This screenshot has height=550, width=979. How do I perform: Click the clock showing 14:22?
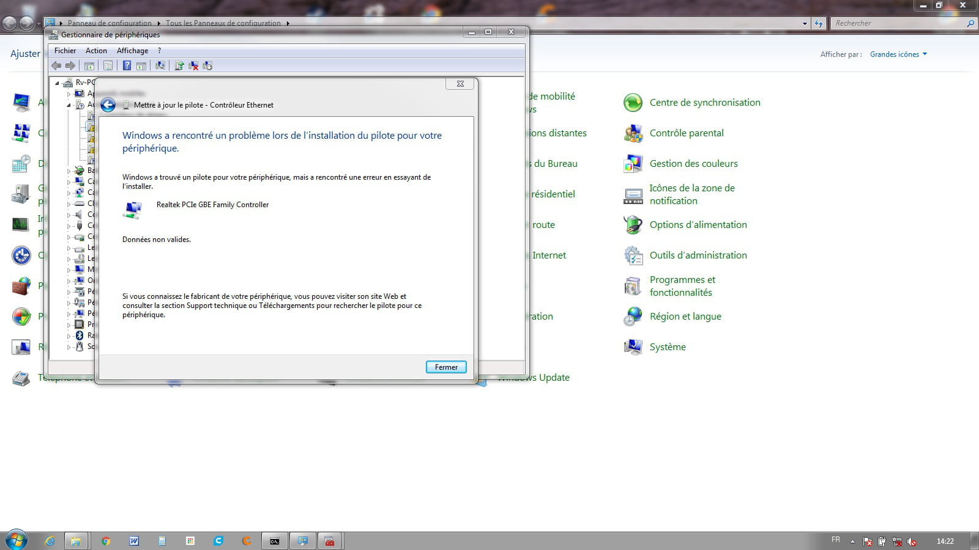[x=945, y=541]
